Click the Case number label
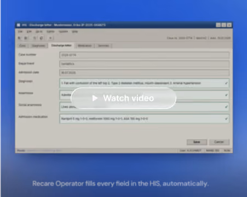This screenshot has height=197, width=247. [27, 55]
